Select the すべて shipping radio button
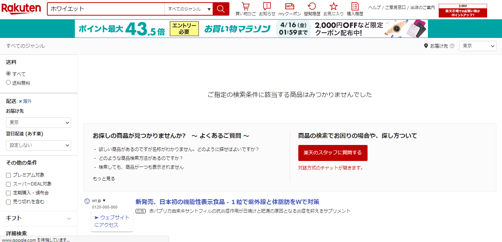 8,74
